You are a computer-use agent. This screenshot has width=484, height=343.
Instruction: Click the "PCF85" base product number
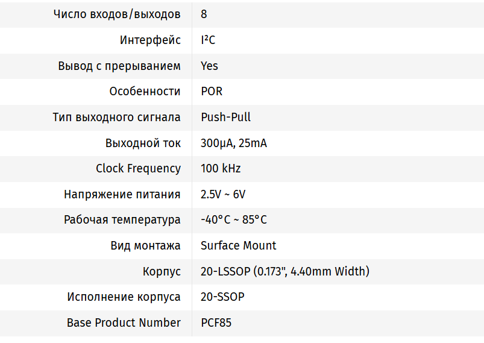point(216,323)
